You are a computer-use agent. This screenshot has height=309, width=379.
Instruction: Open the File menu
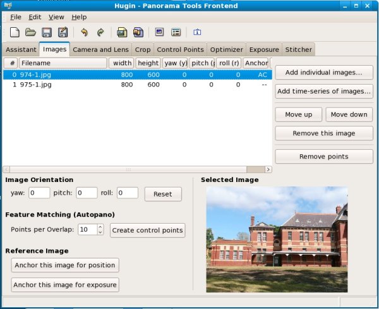(16, 17)
